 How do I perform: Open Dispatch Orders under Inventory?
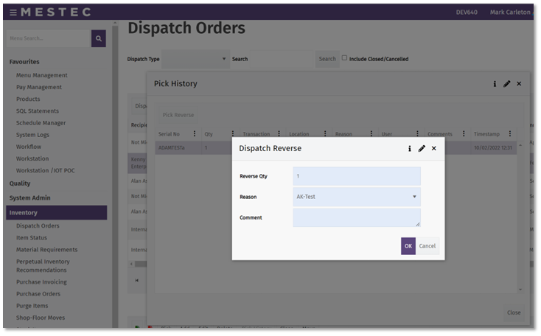[38, 226]
